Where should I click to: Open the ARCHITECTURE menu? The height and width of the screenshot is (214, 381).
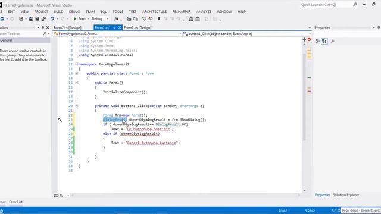(155, 12)
